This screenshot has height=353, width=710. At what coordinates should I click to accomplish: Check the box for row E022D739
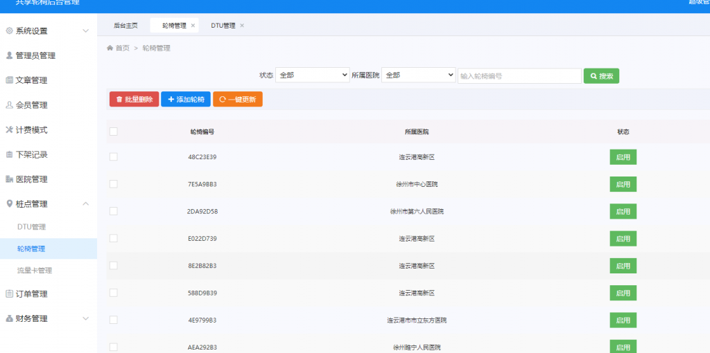[114, 238]
